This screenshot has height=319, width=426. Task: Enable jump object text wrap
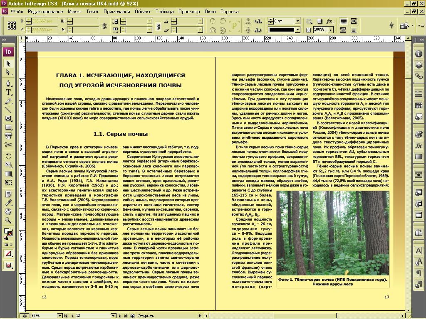[x=354, y=30]
